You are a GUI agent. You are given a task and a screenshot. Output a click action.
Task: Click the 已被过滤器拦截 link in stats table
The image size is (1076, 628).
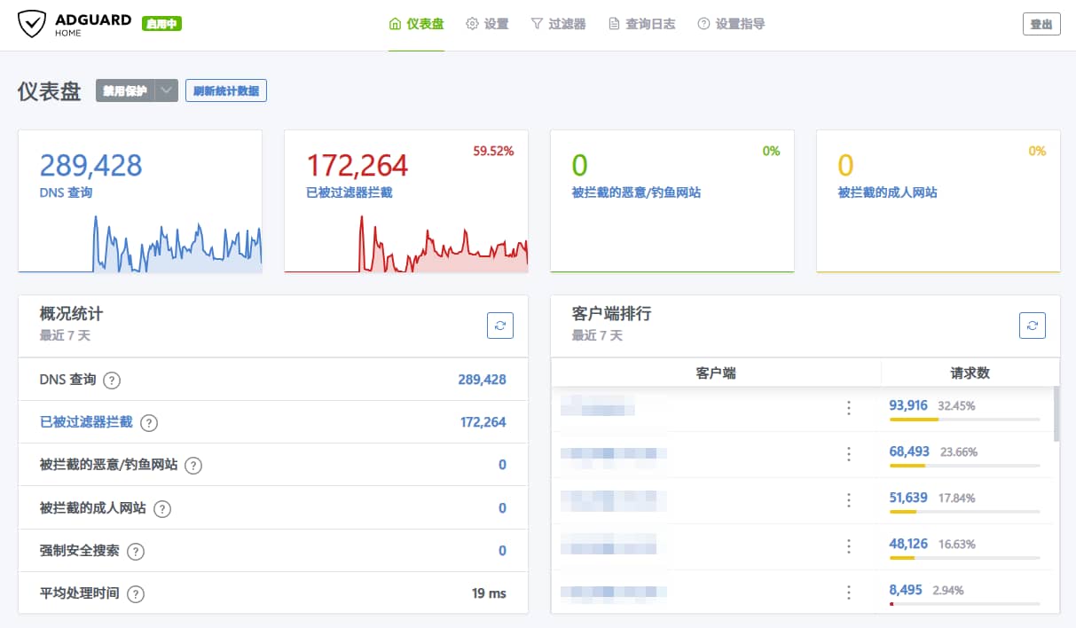tap(86, 422)
